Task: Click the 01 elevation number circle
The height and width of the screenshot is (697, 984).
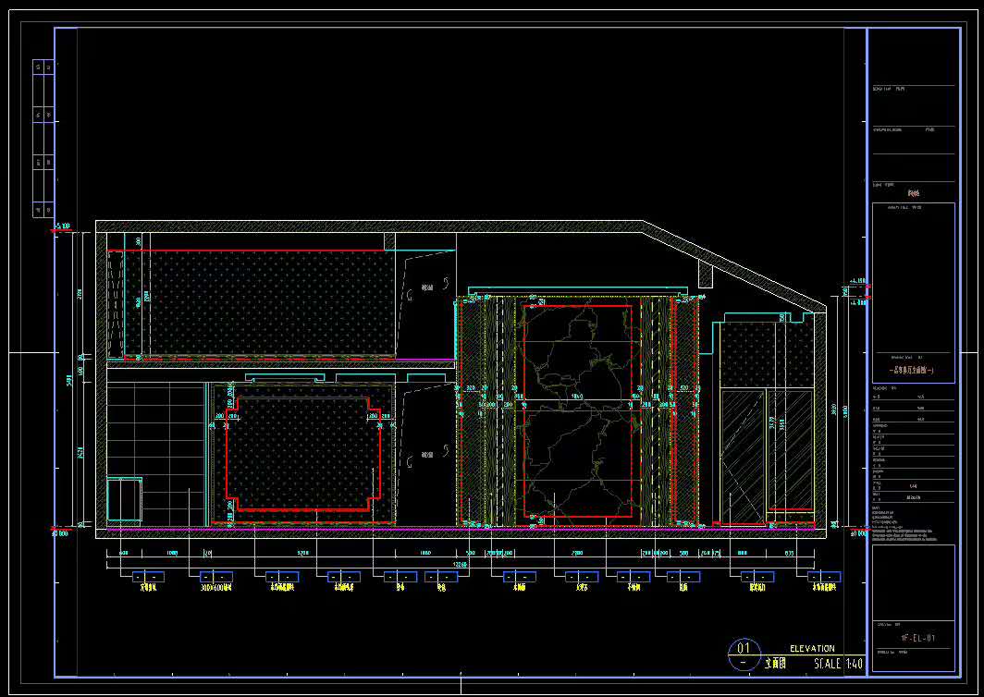Action: tap(743, 654)
